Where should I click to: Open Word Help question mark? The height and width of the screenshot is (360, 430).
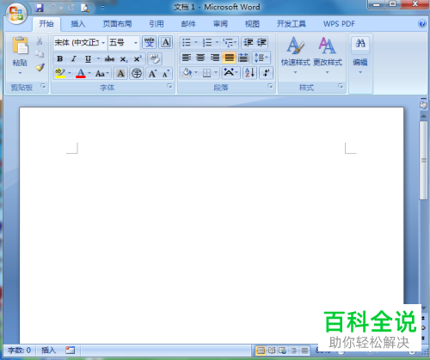(x=422, y=23)
